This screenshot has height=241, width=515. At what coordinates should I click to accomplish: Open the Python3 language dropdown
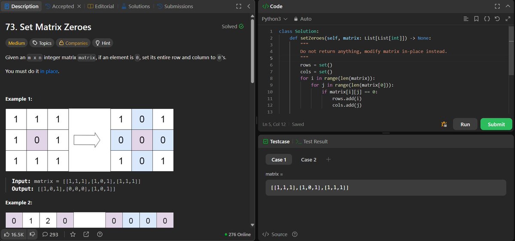click(275, 19)
